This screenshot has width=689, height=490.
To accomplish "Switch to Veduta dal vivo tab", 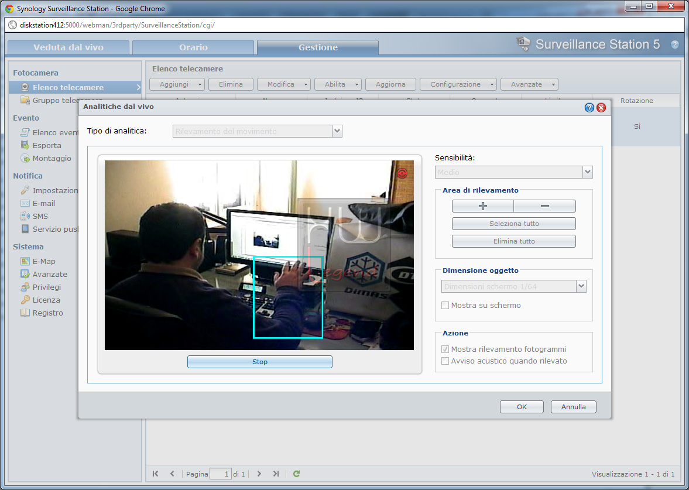I will pyautogui.click(x=68, y=47).
